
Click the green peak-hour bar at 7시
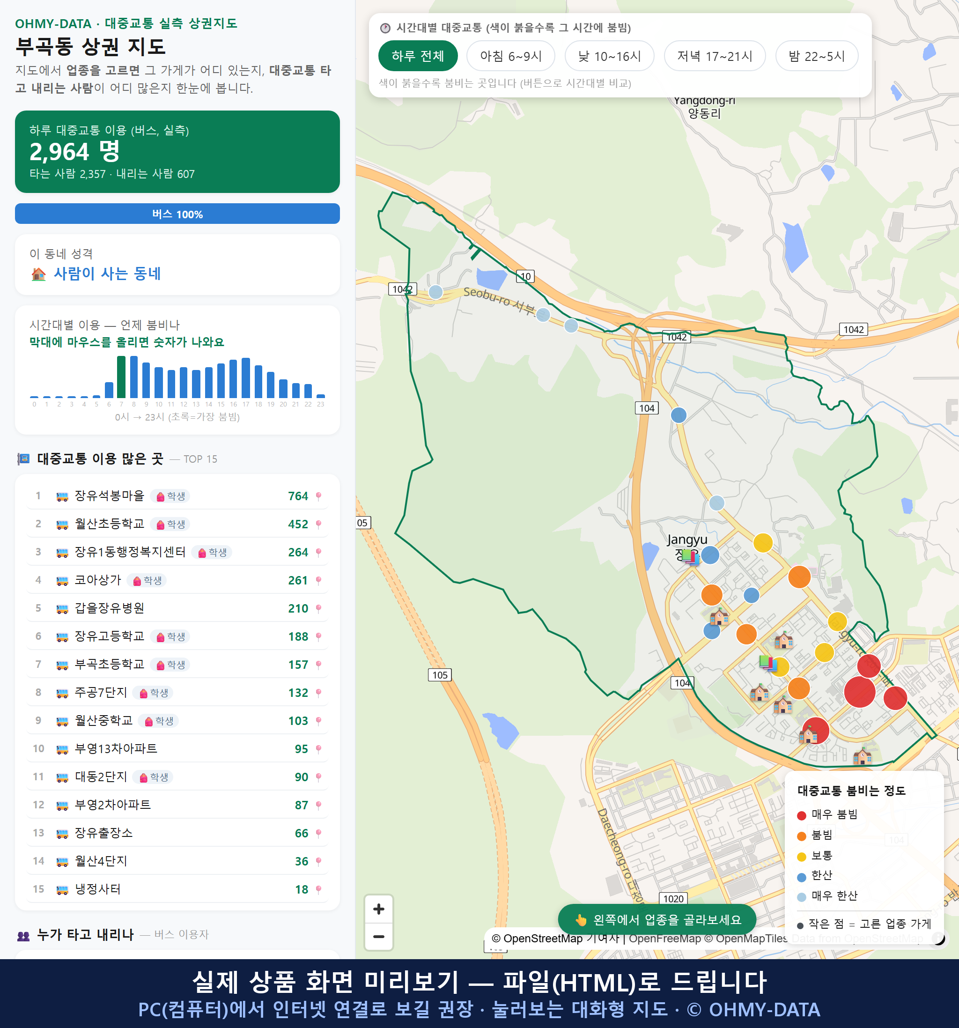121,377
